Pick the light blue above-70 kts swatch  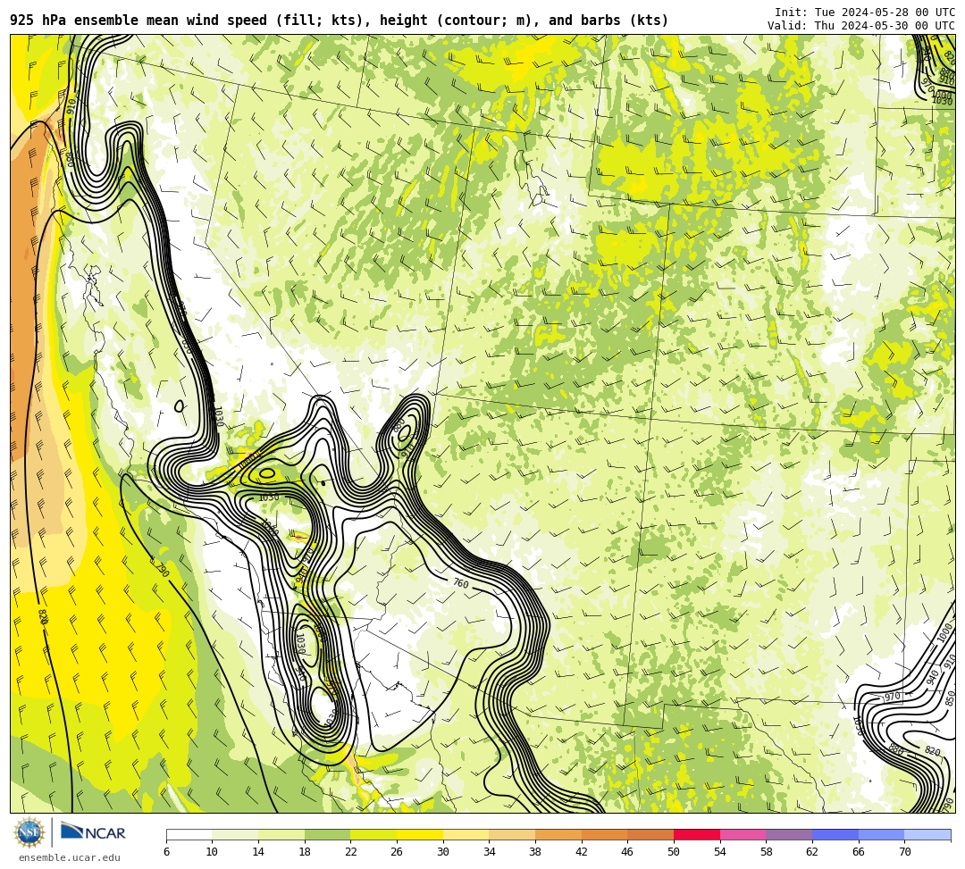[927, 834]
